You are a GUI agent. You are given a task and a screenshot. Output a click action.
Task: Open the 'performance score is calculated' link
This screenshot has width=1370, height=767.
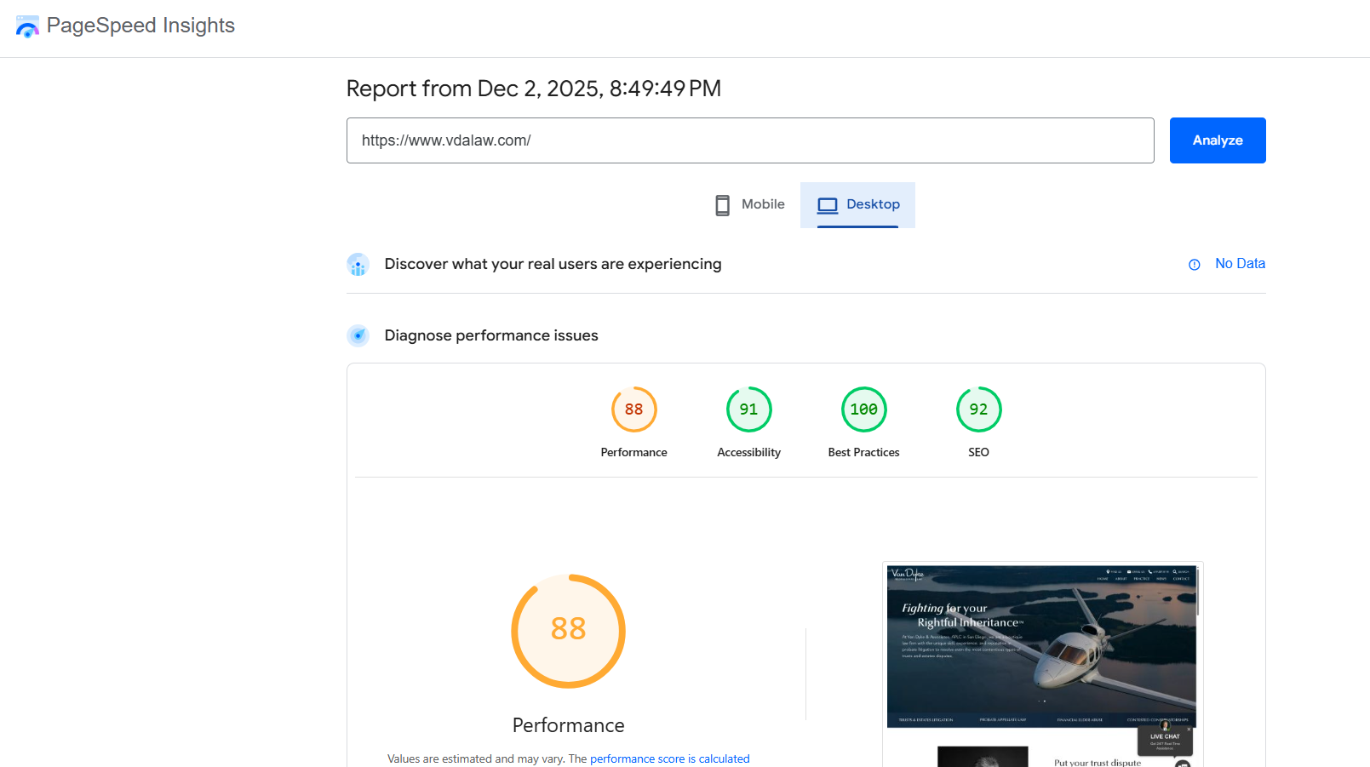point(670,758)
